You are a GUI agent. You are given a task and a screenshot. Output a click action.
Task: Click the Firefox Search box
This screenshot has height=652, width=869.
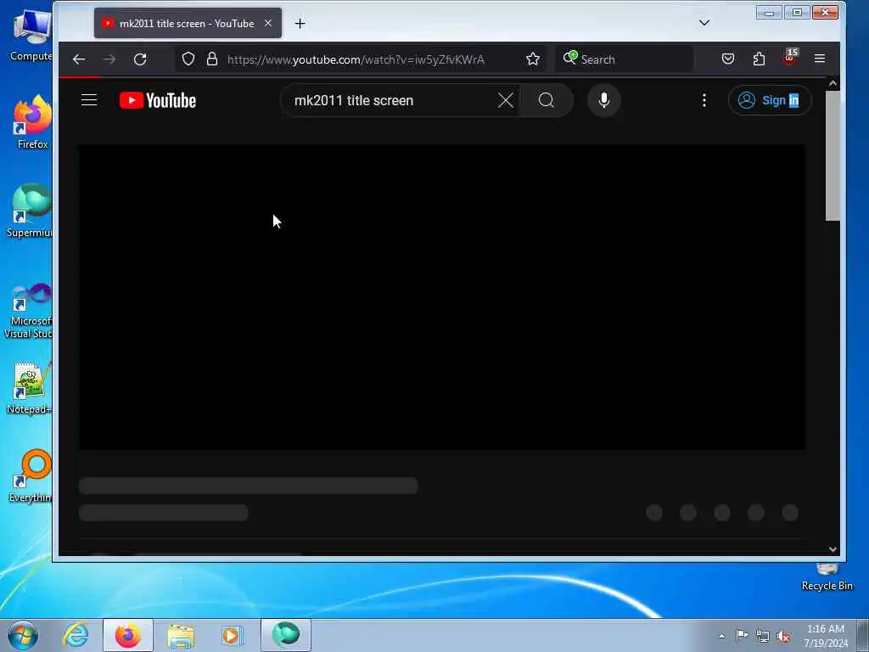tap(625, 59)
